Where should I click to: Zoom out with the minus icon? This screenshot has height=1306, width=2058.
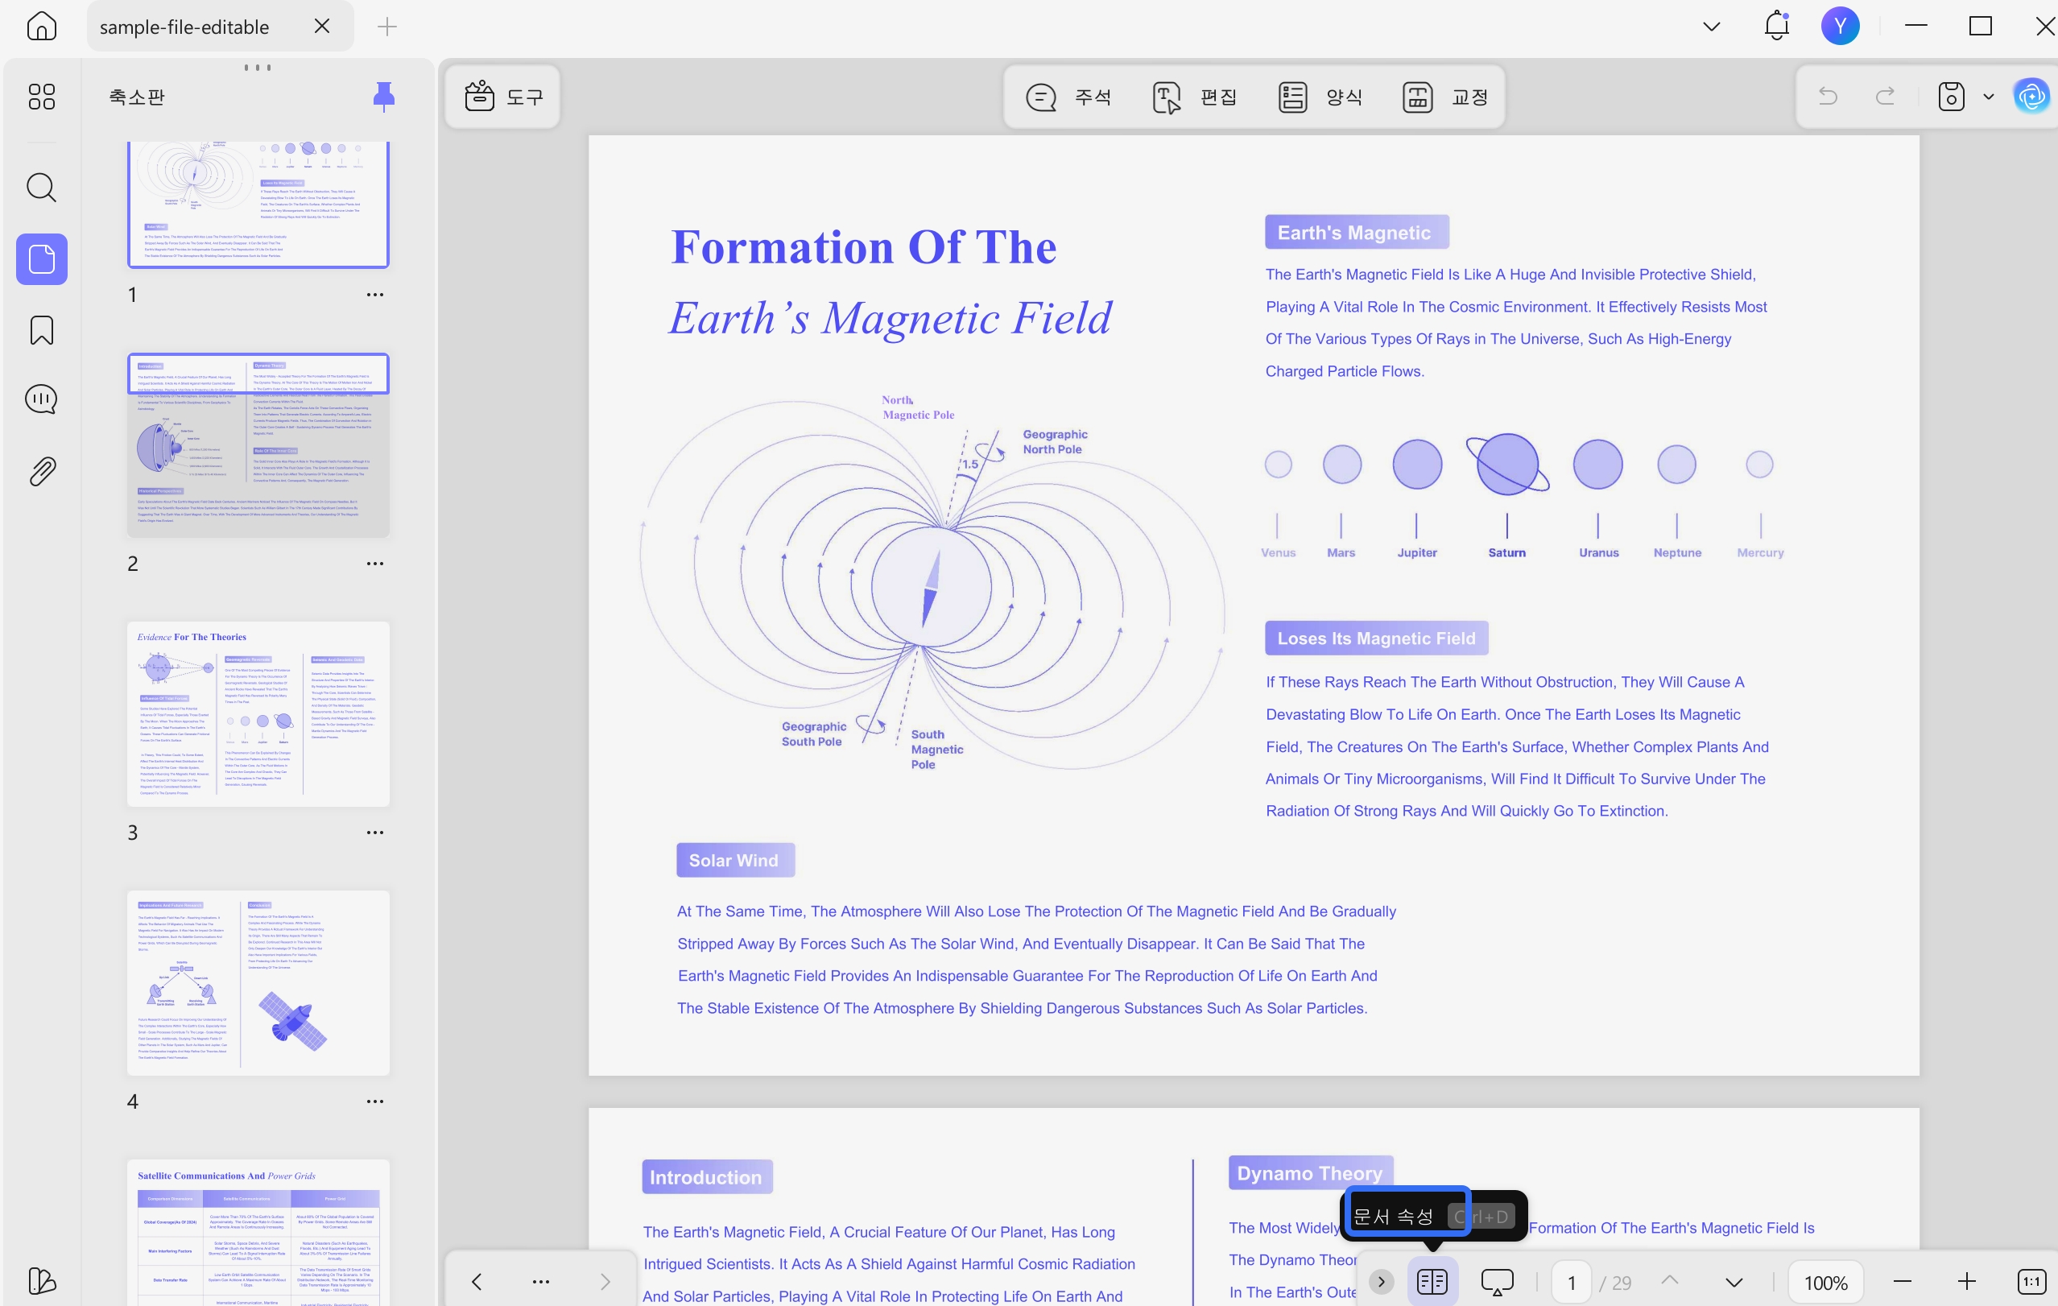point(1903,1281)
